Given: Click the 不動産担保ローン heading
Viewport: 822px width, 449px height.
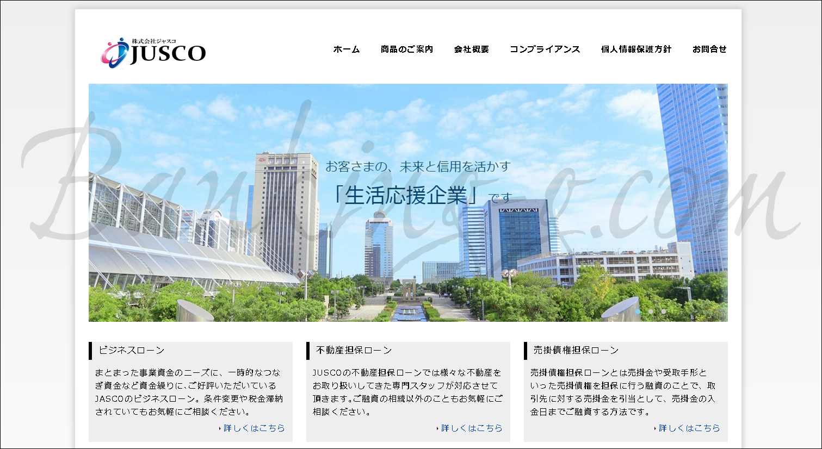Looking at the screenshot, I should click(354, 351).
